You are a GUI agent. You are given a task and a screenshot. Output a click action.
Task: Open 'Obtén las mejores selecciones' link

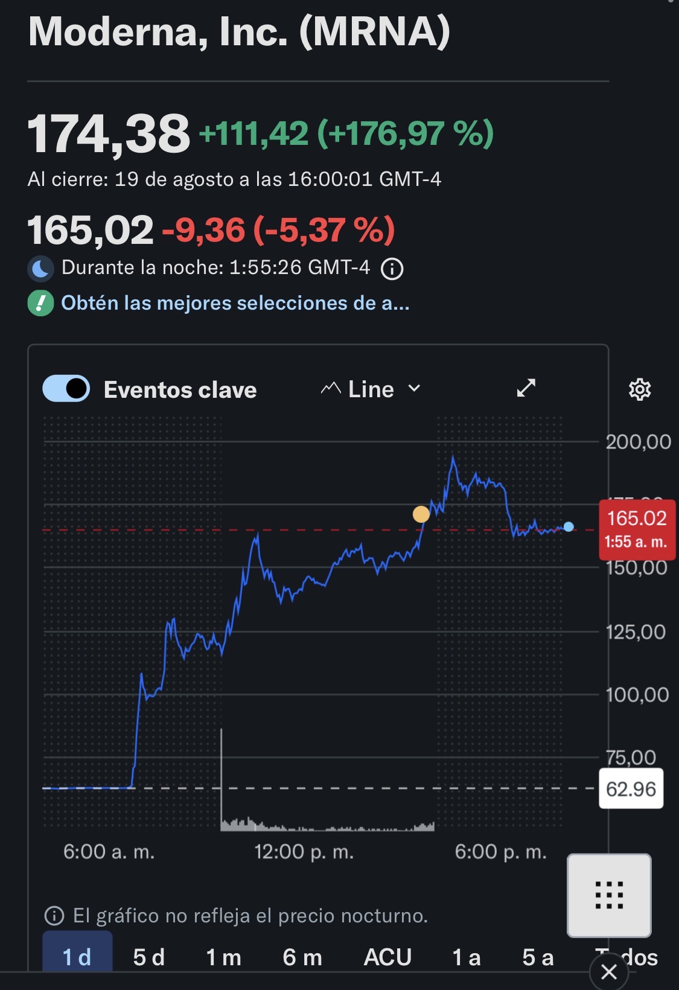235,303
